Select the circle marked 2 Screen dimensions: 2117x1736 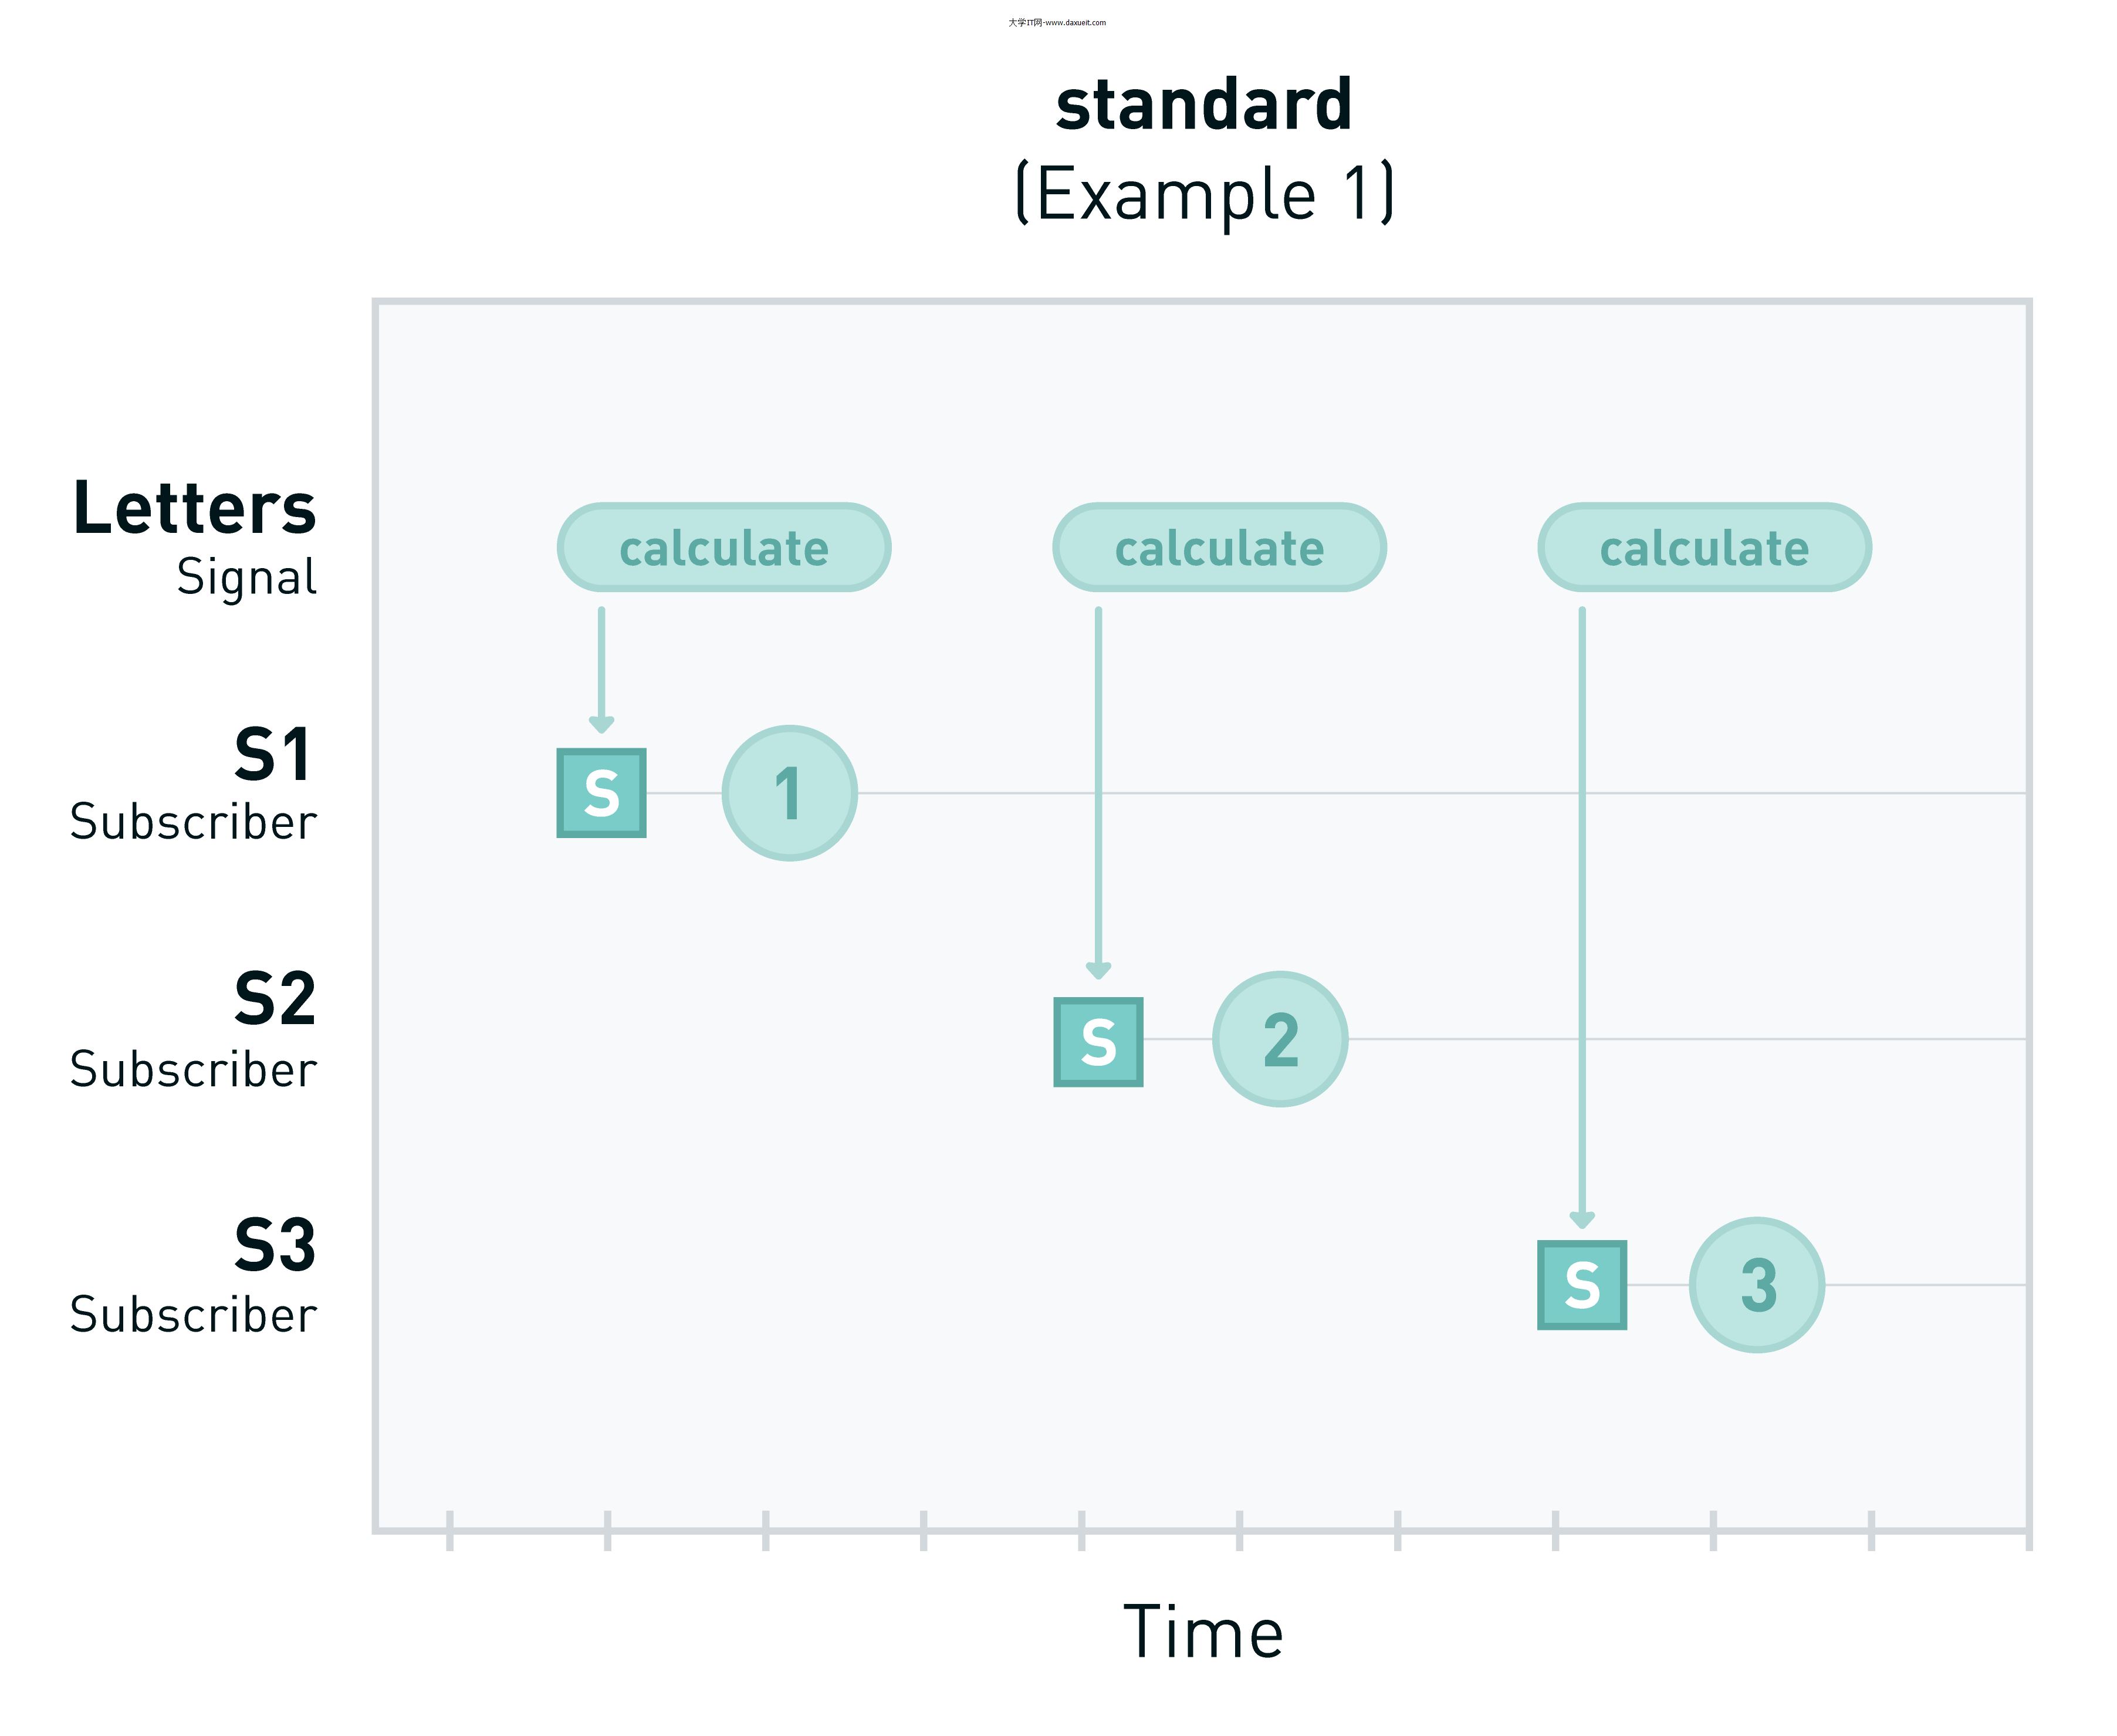1280,1039
